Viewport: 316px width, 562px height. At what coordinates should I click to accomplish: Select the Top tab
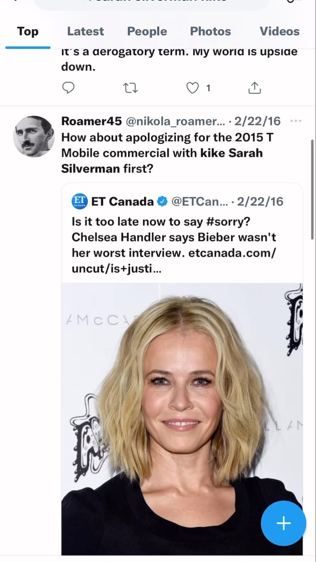pos(28,31)
